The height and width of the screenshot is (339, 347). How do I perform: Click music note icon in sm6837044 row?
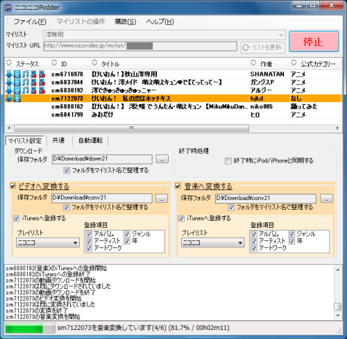coord(26,83)
